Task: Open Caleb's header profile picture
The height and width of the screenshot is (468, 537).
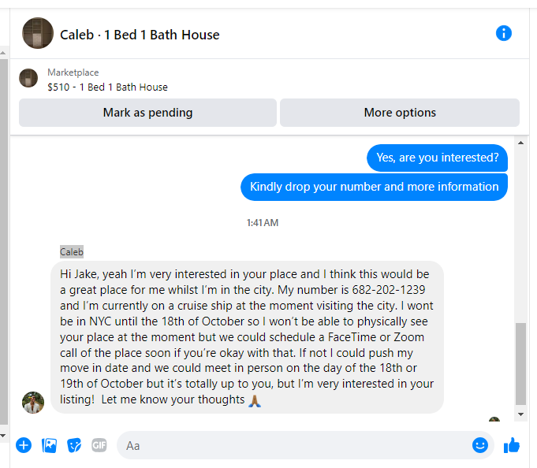Action: tap(38, 33)
